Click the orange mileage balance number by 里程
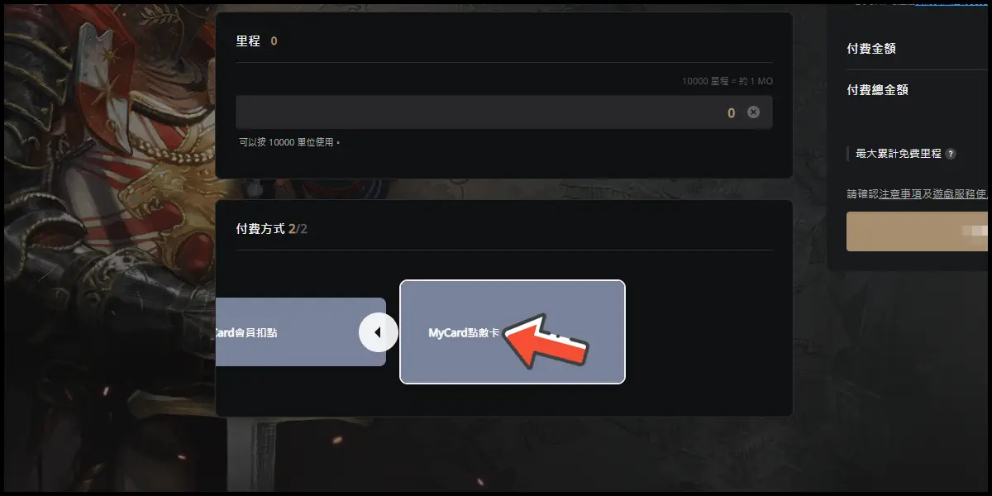This screenshot has width=992, height=496. (274, 41)
